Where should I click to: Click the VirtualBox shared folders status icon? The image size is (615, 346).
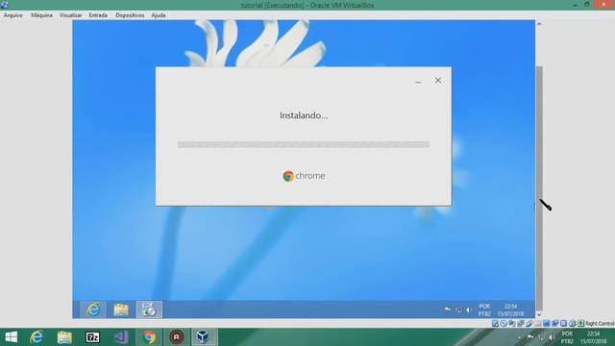click(x=537, y=323)
